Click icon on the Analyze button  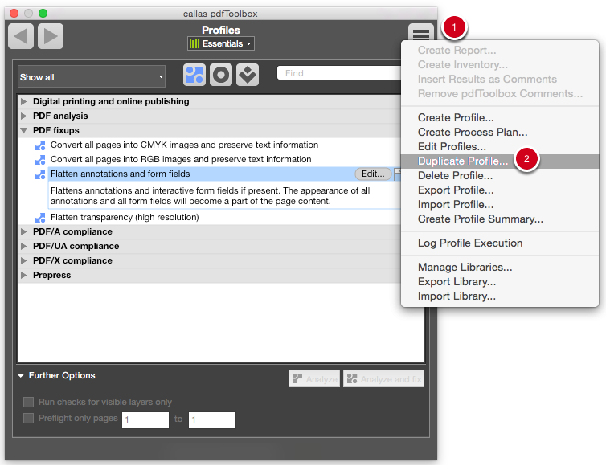tap(297, 378)
